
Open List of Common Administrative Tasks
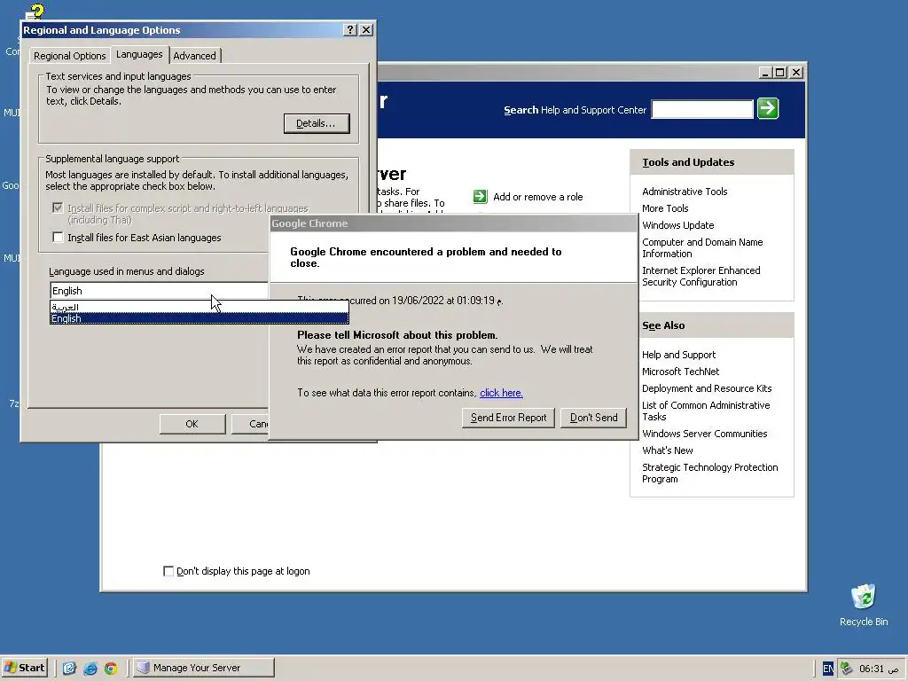(706, 411)
